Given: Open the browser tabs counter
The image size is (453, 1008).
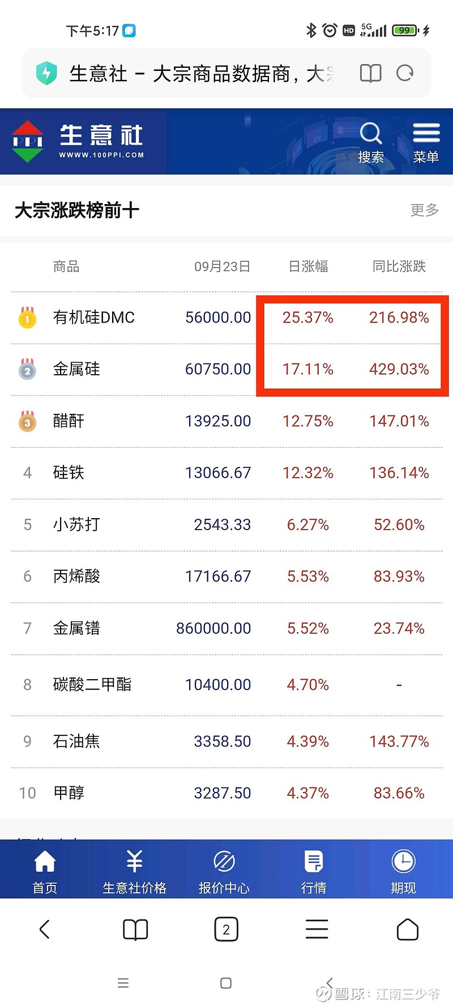Looking at the screenshot, I should point(226,929).
